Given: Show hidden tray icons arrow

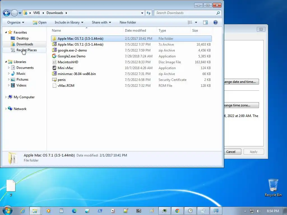Looking at the screenshot, I should [x=245, y=211].
